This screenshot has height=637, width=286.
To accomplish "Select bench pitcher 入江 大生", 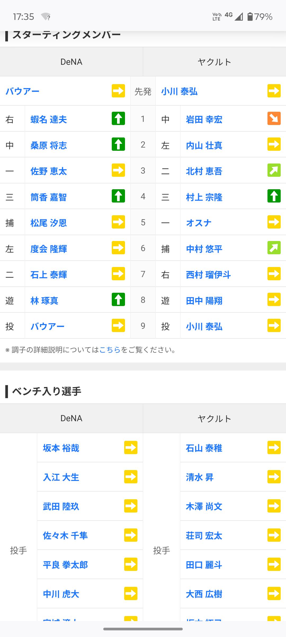I will (61, 477).
